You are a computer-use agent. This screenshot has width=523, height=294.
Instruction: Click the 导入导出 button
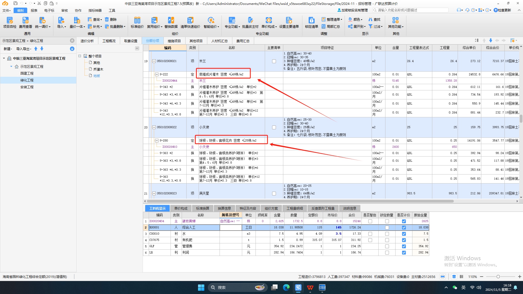[24, 49]
